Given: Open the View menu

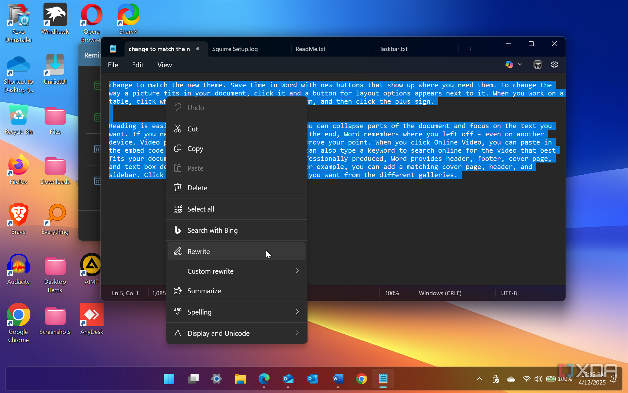Looking at the screenshot, I should tap(164, 65).
